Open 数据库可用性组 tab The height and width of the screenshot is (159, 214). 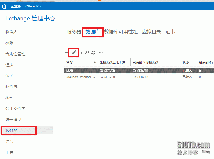pyautogui.click(x=121, y=32)
